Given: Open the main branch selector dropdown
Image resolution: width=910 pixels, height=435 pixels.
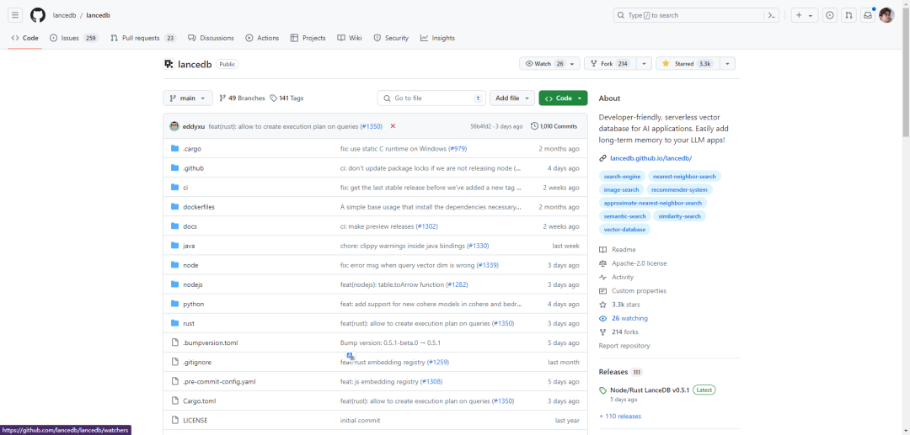Looking at the screenshot, I should coord(187,98).
